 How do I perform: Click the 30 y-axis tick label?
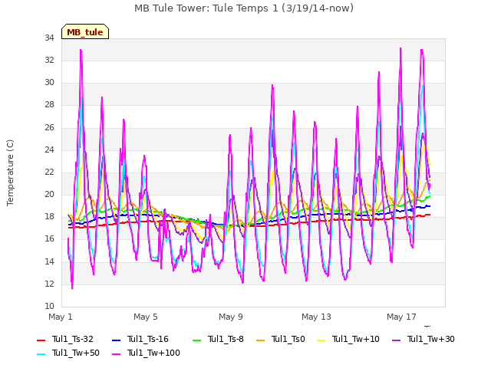pos(49,83)
